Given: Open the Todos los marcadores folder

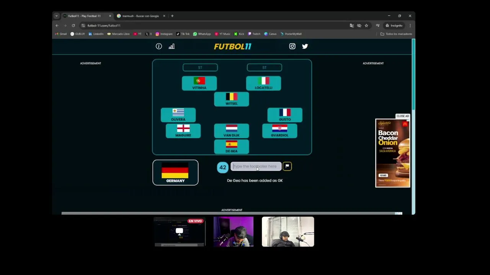Looking at the screenshot, I should pos(396,34).
